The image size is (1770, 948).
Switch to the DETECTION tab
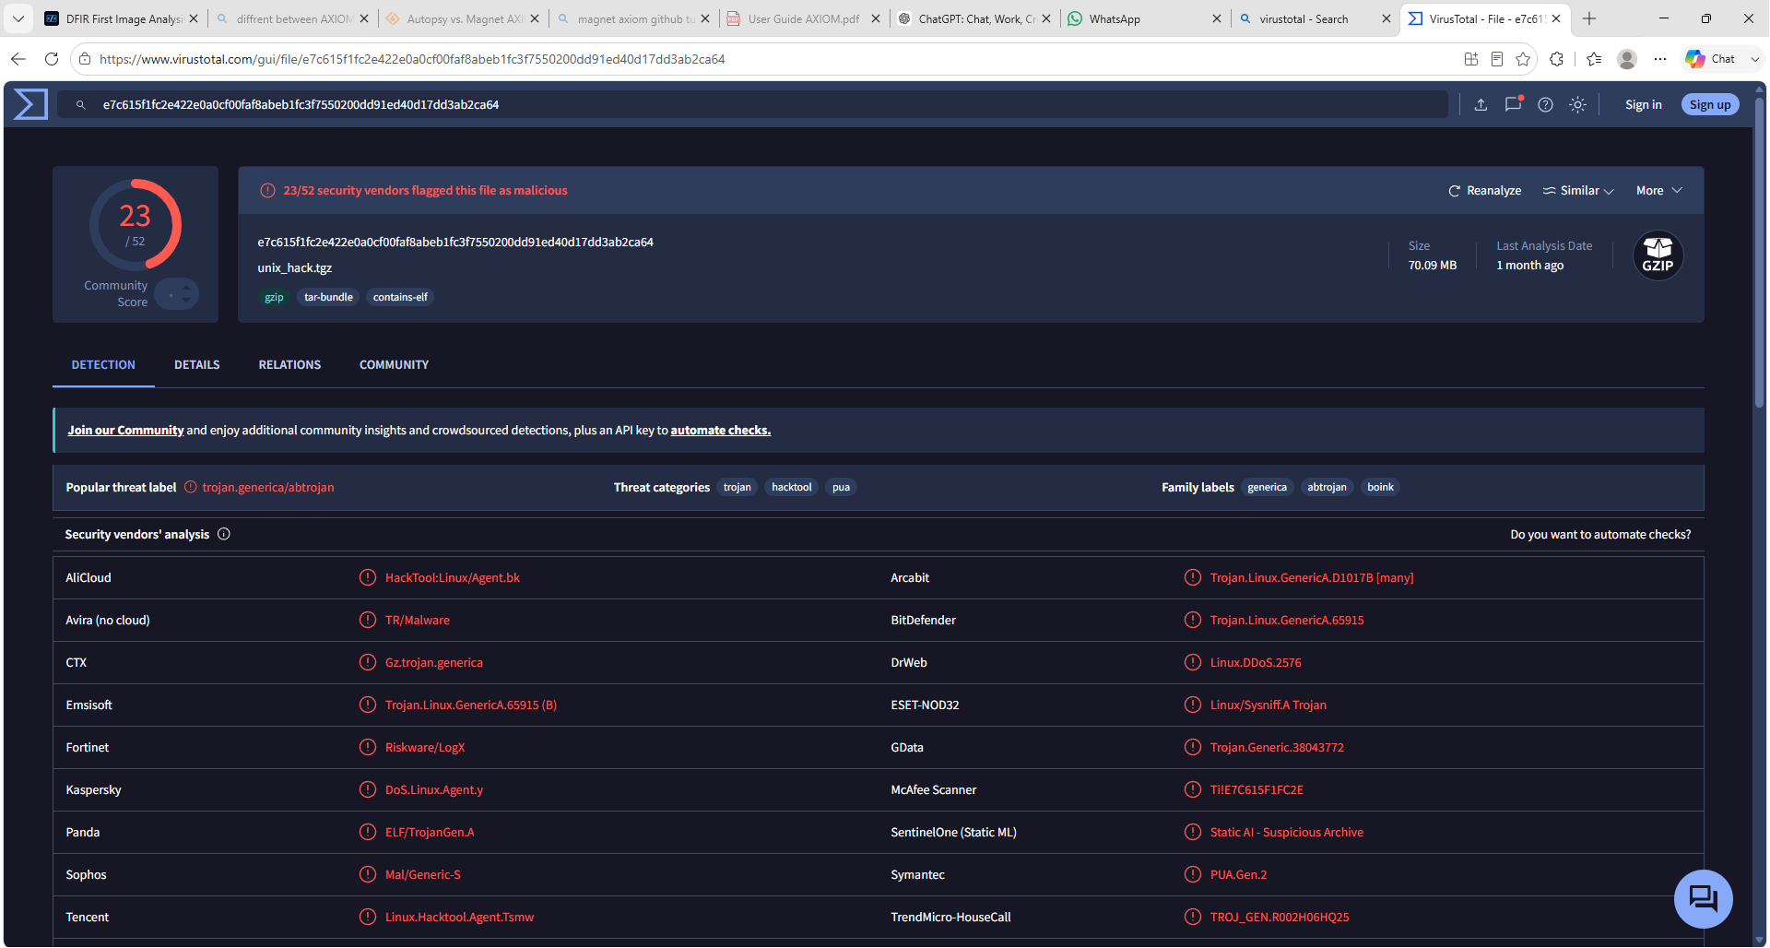click(103, 365)
